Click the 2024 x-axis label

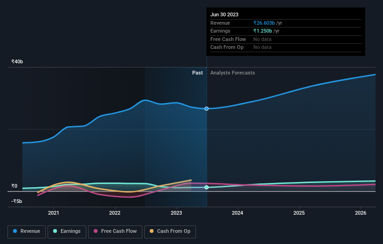coord(237,213)
